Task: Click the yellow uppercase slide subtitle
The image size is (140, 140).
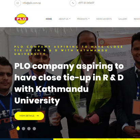Action: pos(68,50)
